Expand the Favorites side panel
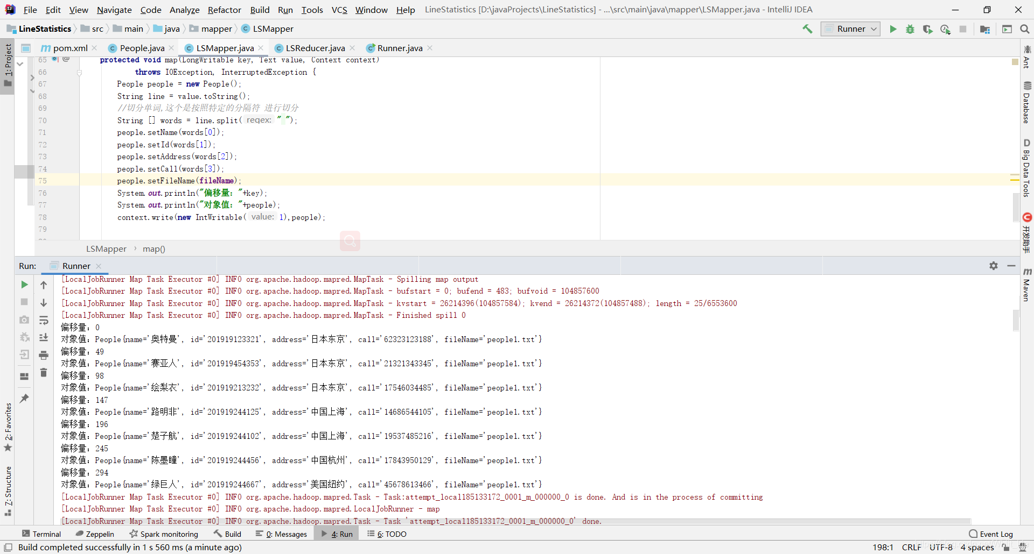Image resolution: width=1034 pixels, height=554 pixels. click(x=8, y=427)
